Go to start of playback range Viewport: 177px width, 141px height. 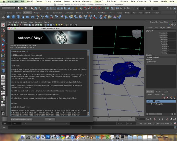coord(147,119)
